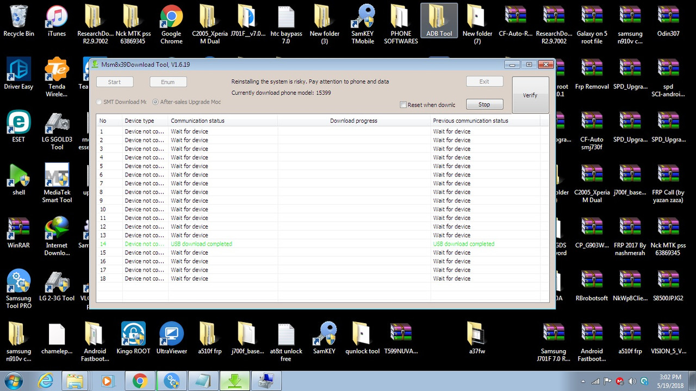
Task: Select row 14 USB download completed
Action: (x=322, y=244)
